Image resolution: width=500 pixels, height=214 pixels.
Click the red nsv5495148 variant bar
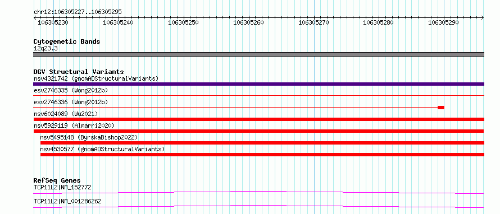coord(262,143)
